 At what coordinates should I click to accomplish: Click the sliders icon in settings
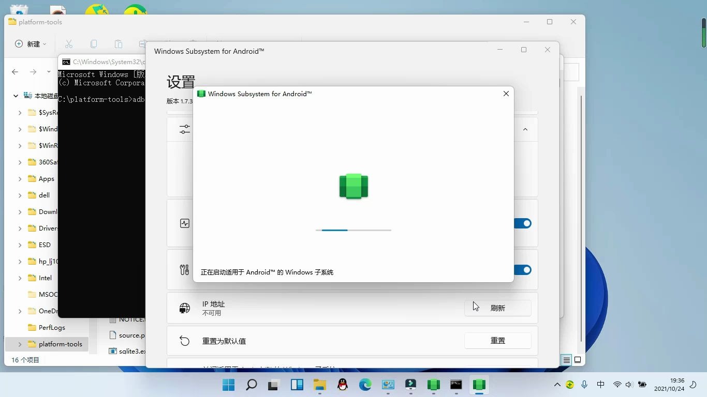[x=185, y=129]
